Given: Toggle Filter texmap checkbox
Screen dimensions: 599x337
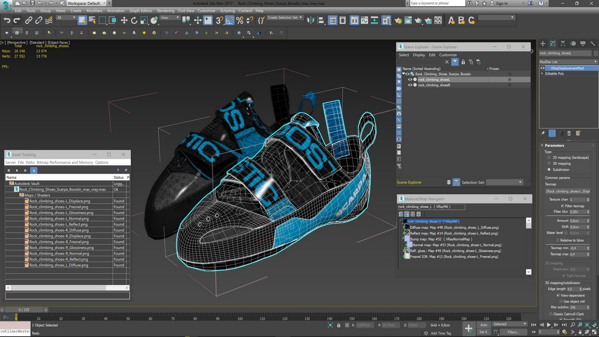Looking at the screenshot, I should pos(562,206).
